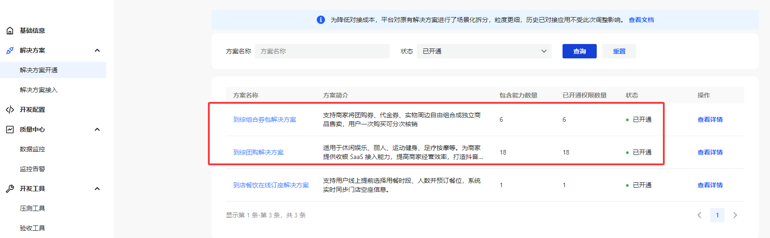Select 解决方案接入 in the sidebar
Image resolution: width=770 pixels, height=238 pixels.
point(39,90)
